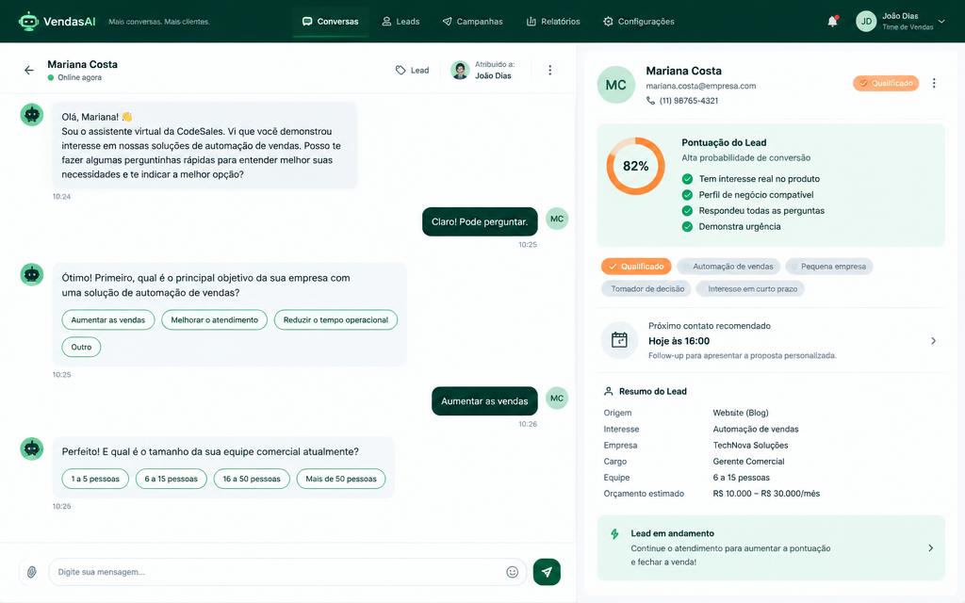Select '6 a 15 pessoas' team size
Image resolution: width=965 pixels, height=603 pixels.
point(172,479)
